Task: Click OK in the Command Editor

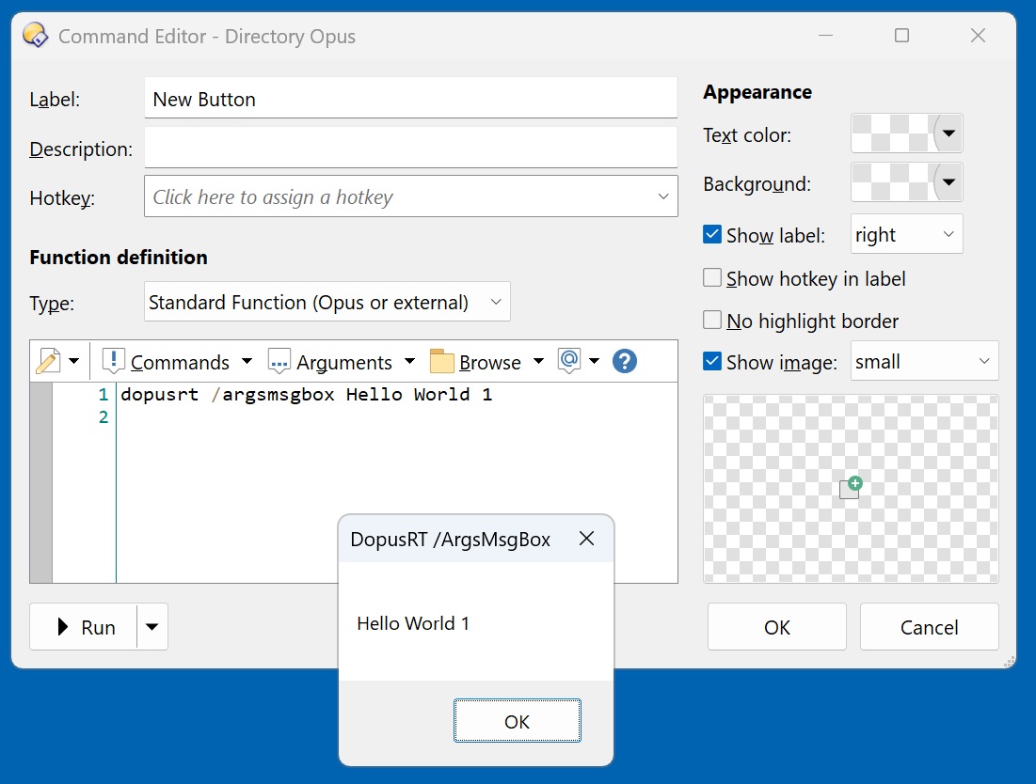Action: pyautogui.click(x=777, y=627)
